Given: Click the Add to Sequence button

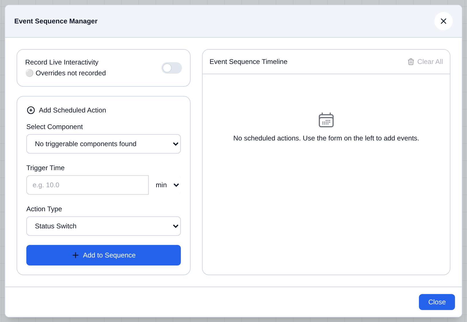Looking at the screenshot, I should pyautogui.click(x=104, y=255).
